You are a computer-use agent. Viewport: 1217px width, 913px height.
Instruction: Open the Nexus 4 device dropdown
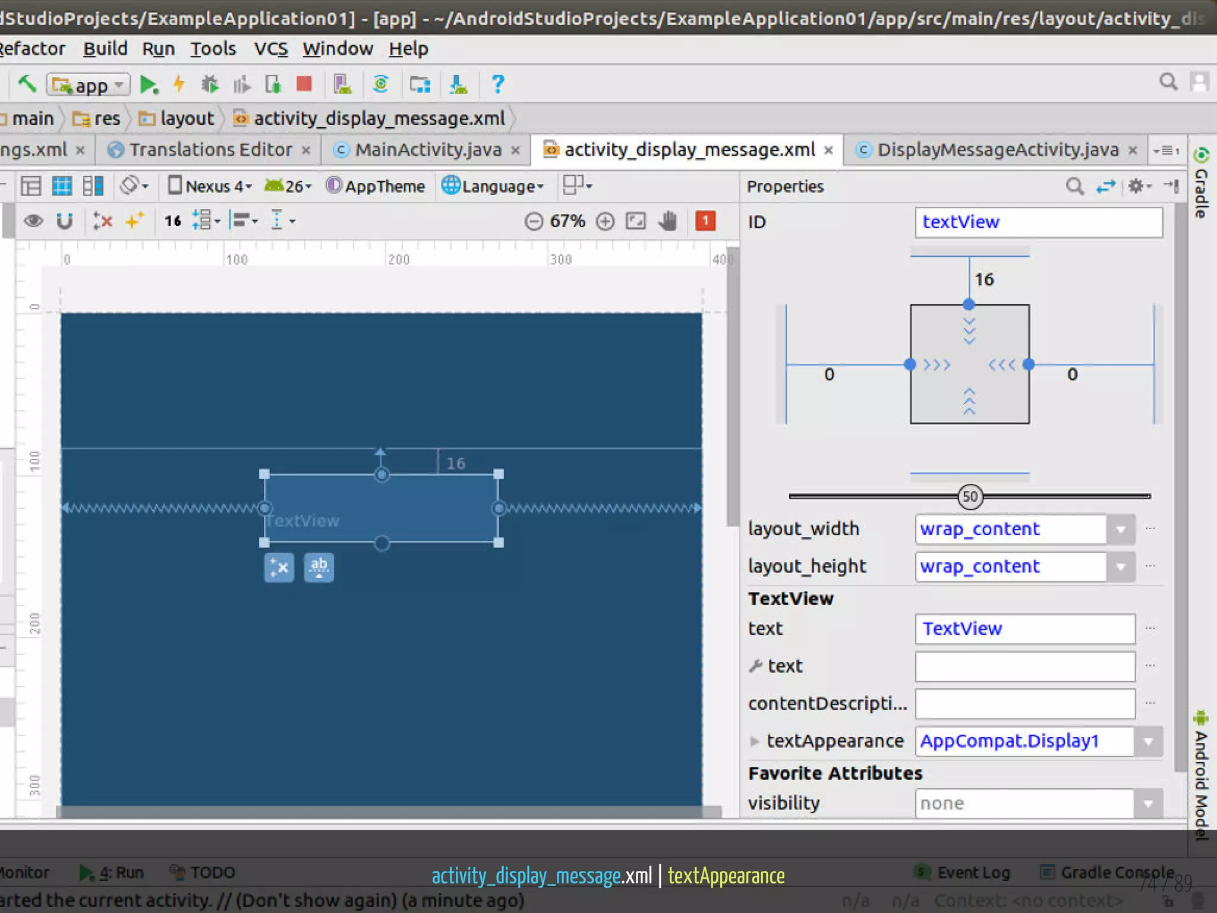click(x=210, y=186)
